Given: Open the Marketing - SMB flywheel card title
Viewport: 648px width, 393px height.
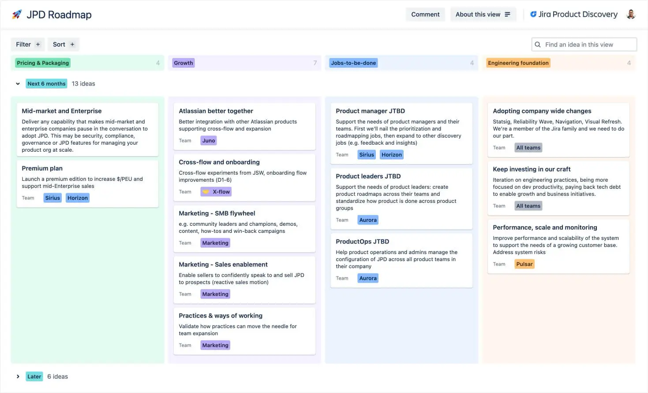Looking at the screenshot, I should point(217,213).
